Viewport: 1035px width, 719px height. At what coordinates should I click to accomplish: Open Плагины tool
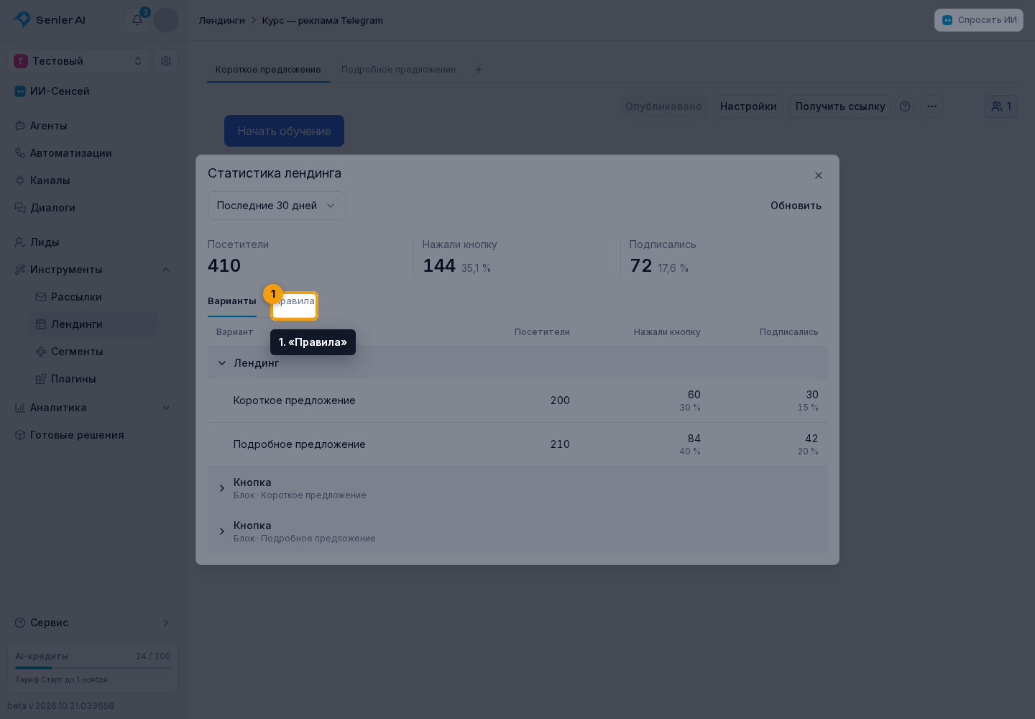coord(93,379)
